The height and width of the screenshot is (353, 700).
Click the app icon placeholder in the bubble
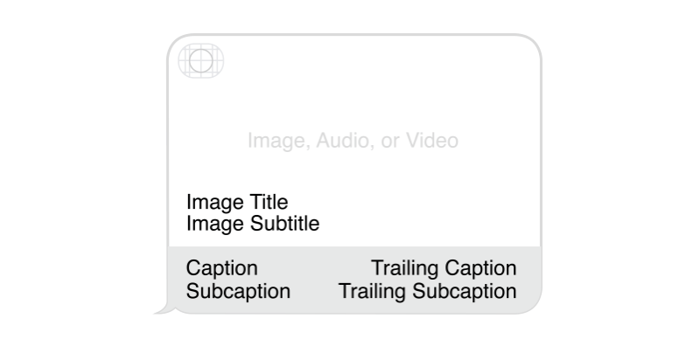click(x=200, y=59)
